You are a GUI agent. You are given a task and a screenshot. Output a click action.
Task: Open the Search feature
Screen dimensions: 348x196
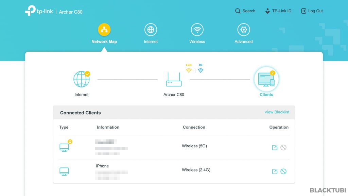pyautogui.click(x=245, y=11)
